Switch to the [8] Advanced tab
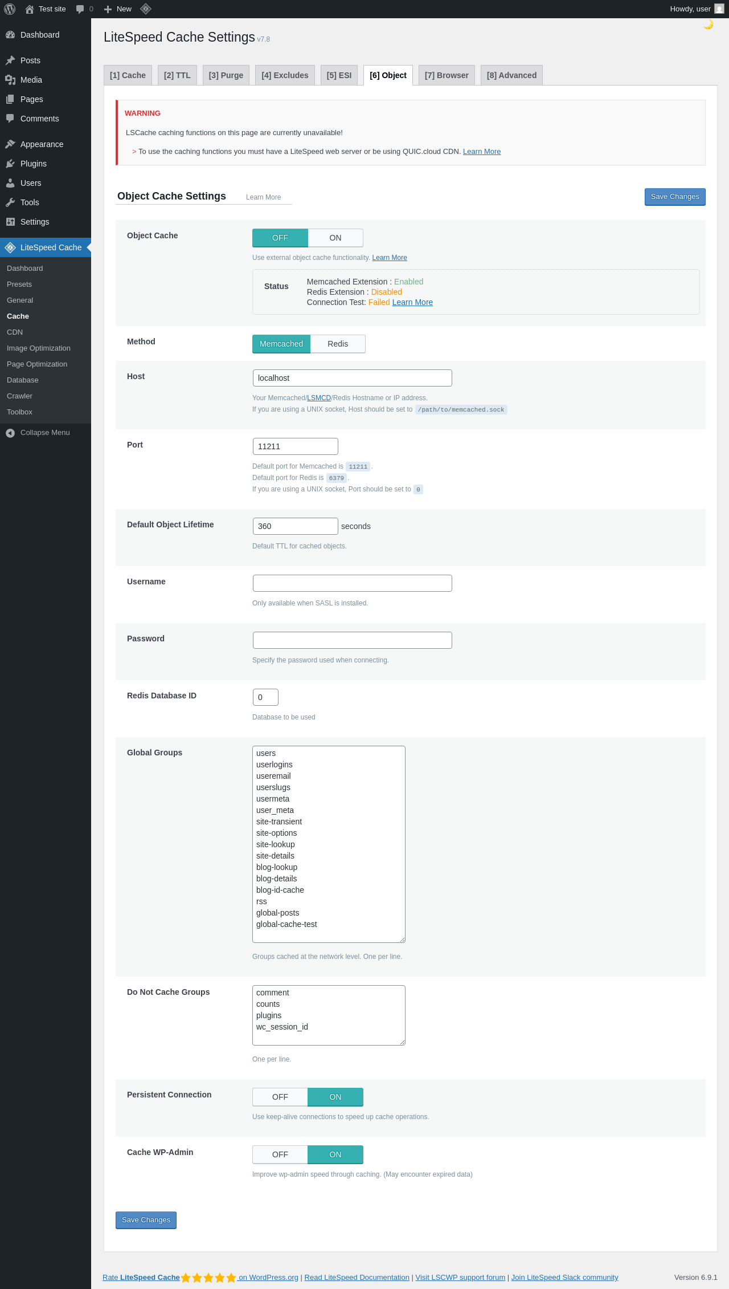The width and height of the screenshot is (729, 1289). [x=511, y=75]
